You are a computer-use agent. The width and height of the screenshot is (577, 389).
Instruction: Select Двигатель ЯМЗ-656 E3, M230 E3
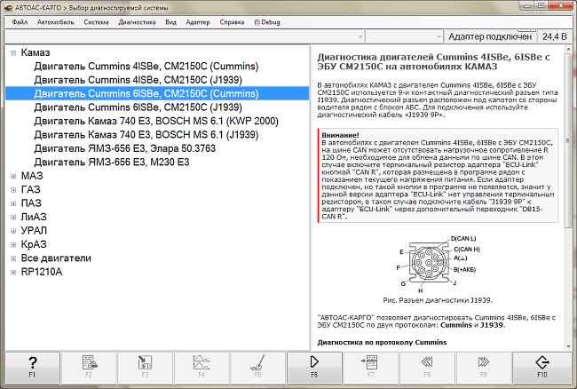coord(112,163)
